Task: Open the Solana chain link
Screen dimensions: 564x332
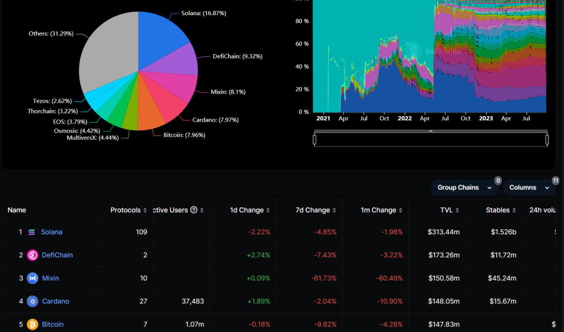Action: click(52, 232)
